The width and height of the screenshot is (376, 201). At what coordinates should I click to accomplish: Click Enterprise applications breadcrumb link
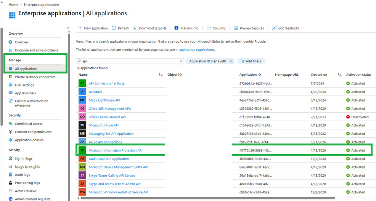click(x=42, y=5)
